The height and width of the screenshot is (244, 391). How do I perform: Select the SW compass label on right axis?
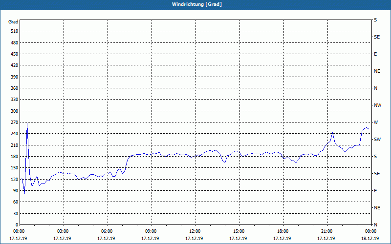377,140
